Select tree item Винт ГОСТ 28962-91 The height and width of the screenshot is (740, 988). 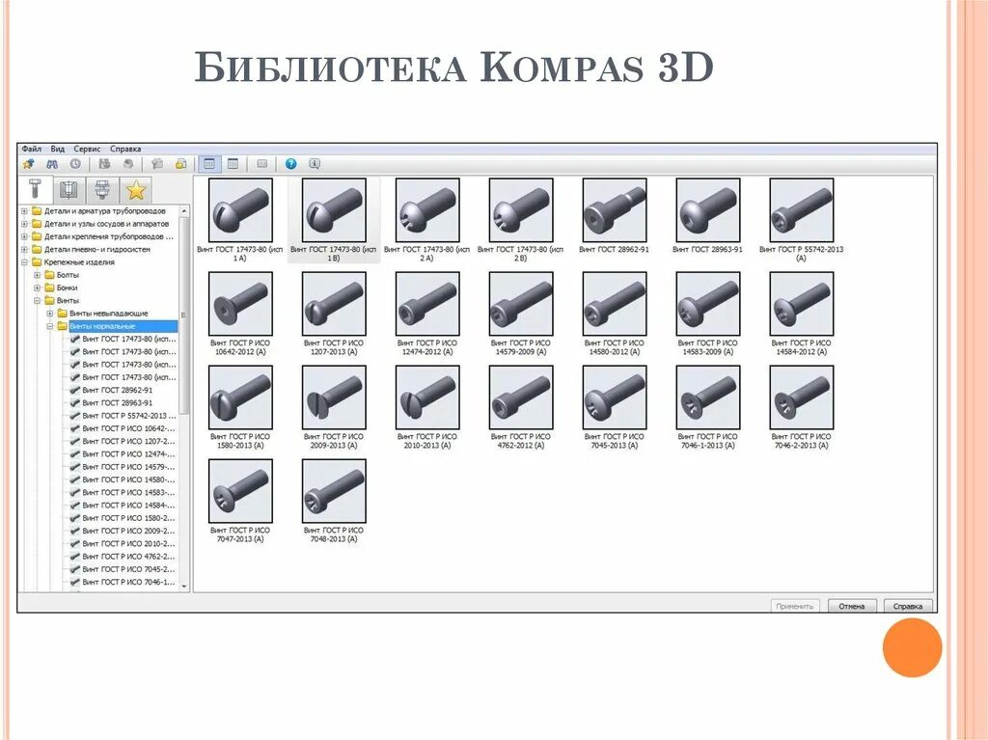[117, 390]
